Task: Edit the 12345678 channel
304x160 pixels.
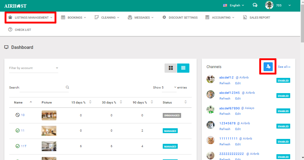Action: (238, 129)
